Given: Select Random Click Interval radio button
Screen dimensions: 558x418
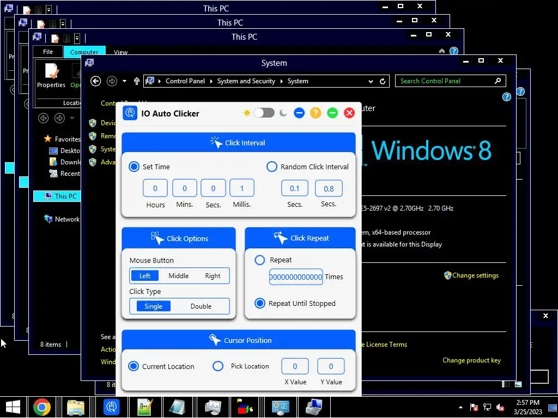Looking at the screenshot, I should coord(271,167).
